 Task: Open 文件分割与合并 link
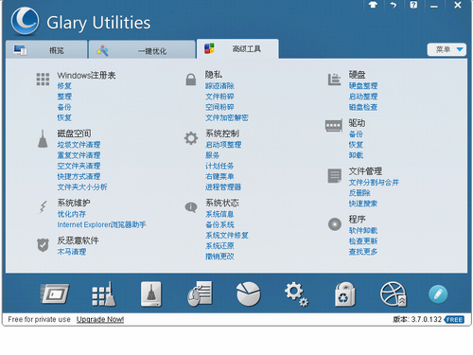tap(374, 182)
